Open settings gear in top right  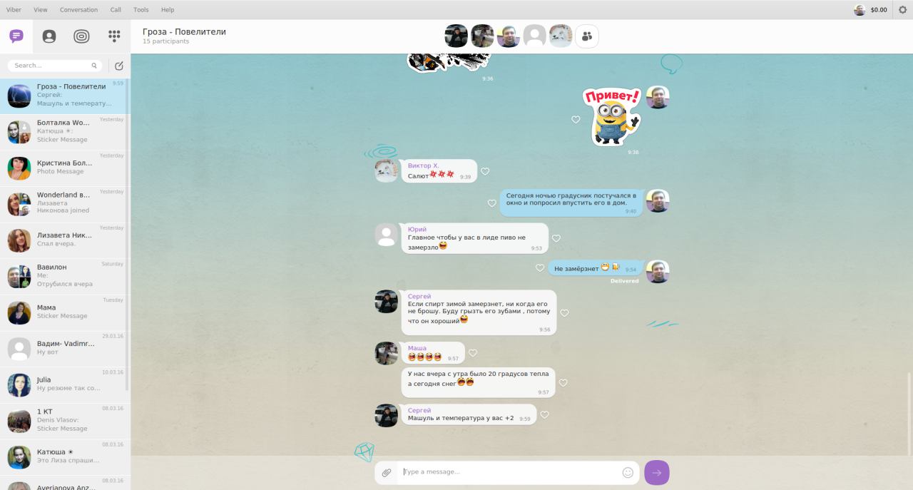903,9
